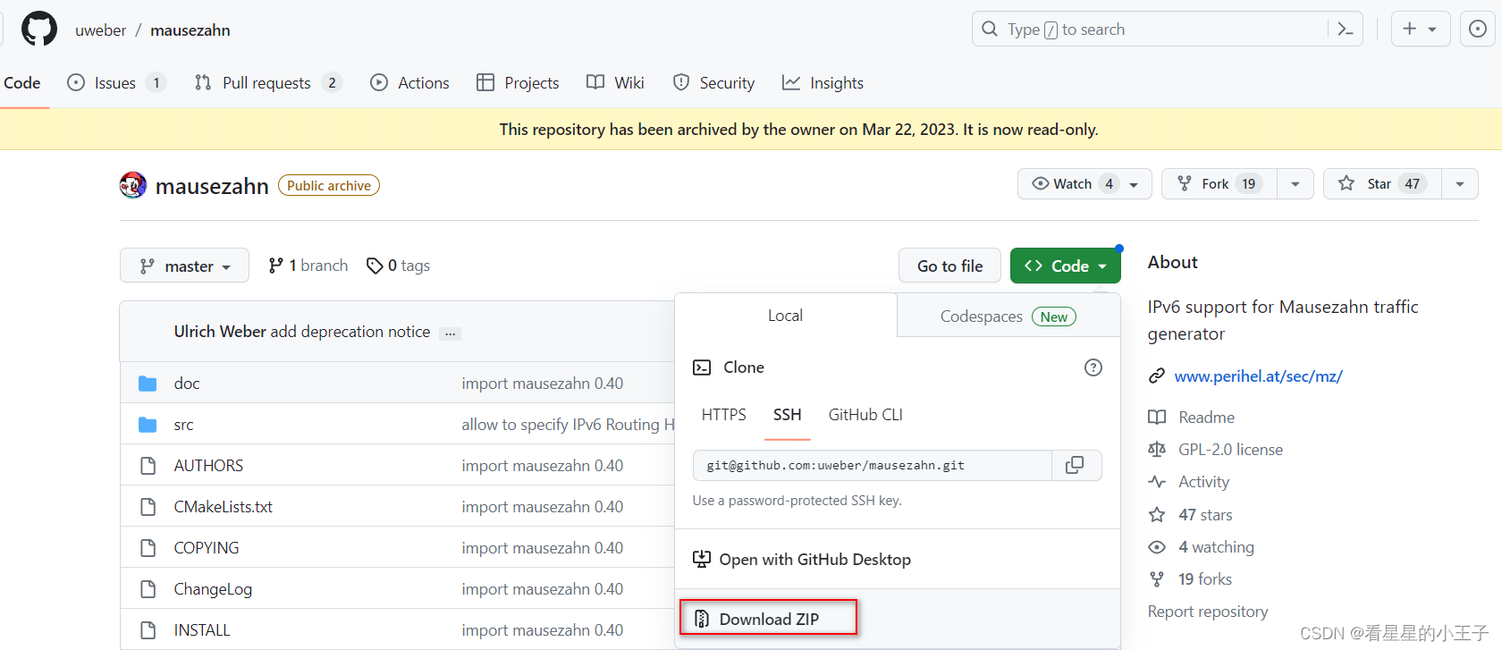This screenshot has height=650, width=1502.
Task: Click the Clone help question-mark icon
Action: pos(1093,367)
